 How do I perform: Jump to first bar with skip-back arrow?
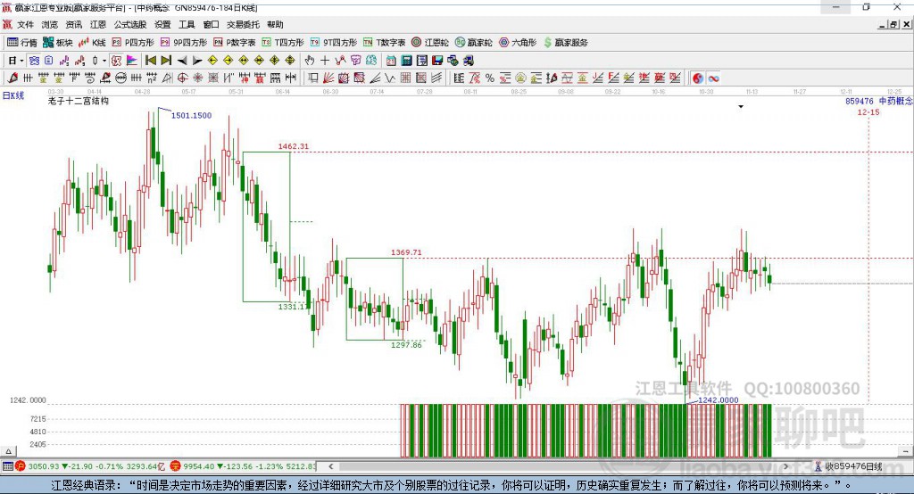(x=151, y=60)
